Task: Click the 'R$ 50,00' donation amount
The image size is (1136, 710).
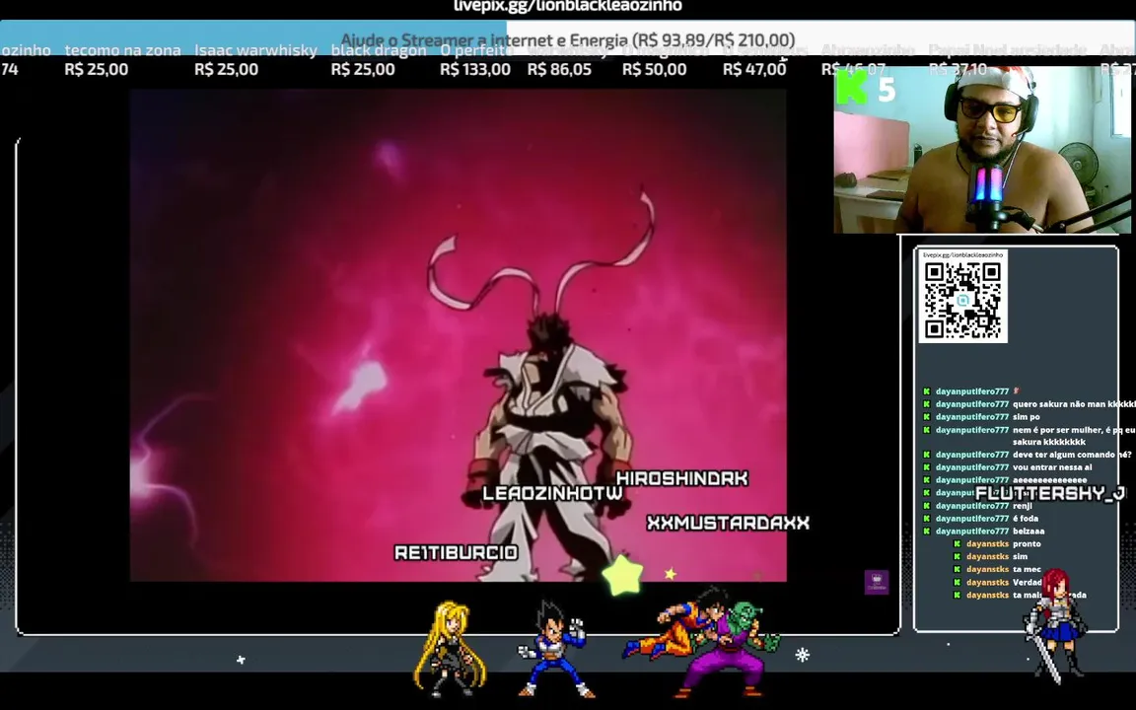Action: point(654,70)
